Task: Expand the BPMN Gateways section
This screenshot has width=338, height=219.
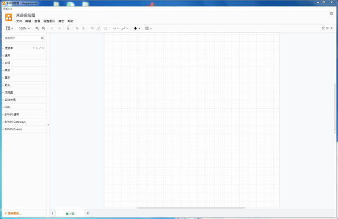Action: pos(24,122)
